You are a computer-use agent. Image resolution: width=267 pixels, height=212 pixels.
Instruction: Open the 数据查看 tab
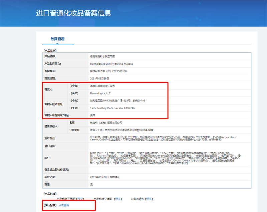tap(57, 39)
